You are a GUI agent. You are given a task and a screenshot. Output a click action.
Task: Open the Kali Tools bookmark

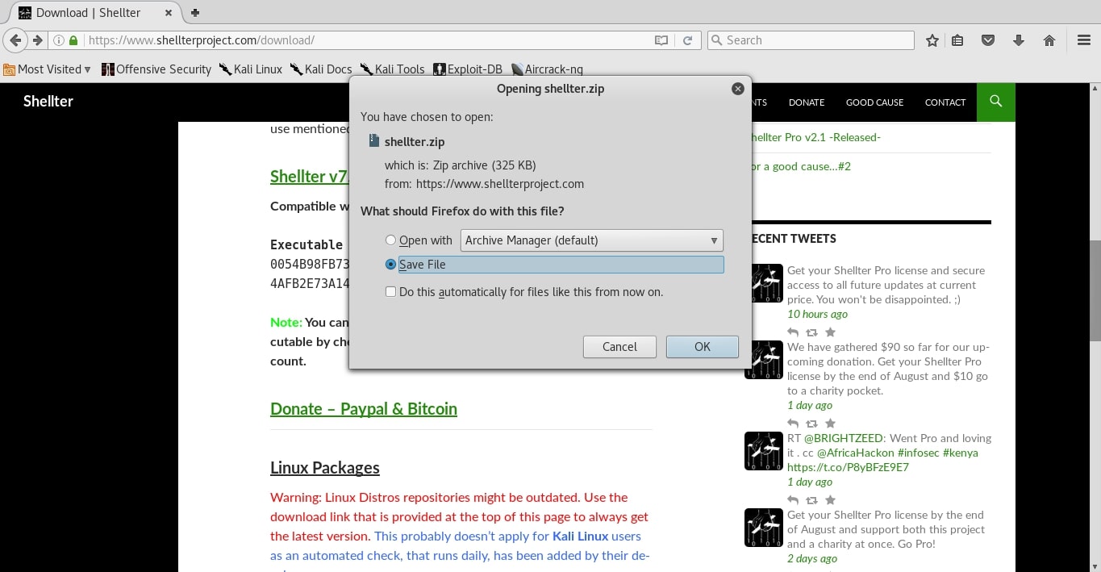click(392, 69)
